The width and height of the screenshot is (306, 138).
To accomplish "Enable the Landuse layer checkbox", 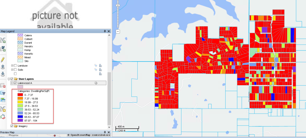I will pos(15,66).
